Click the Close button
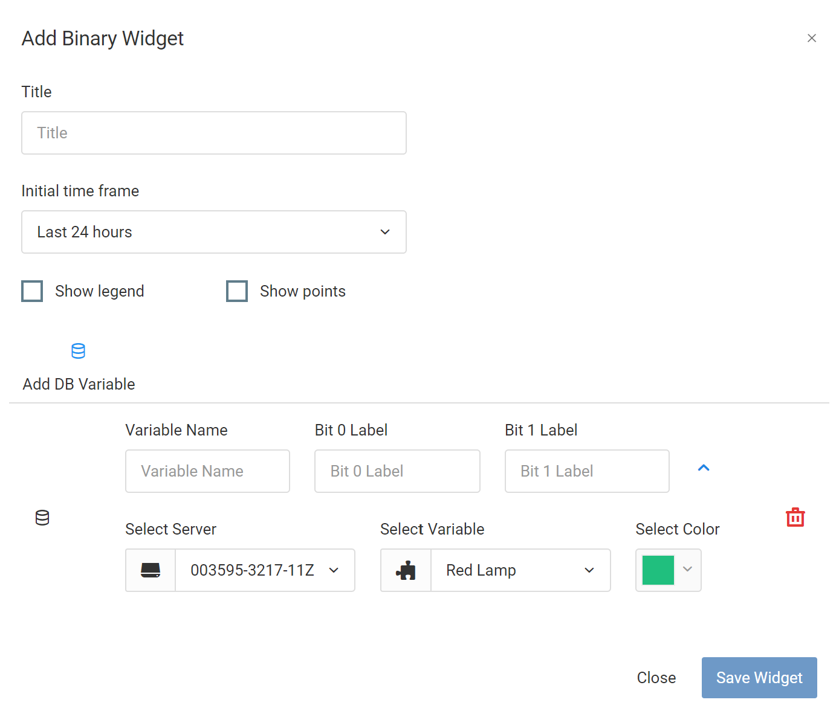 click(656, 678)
